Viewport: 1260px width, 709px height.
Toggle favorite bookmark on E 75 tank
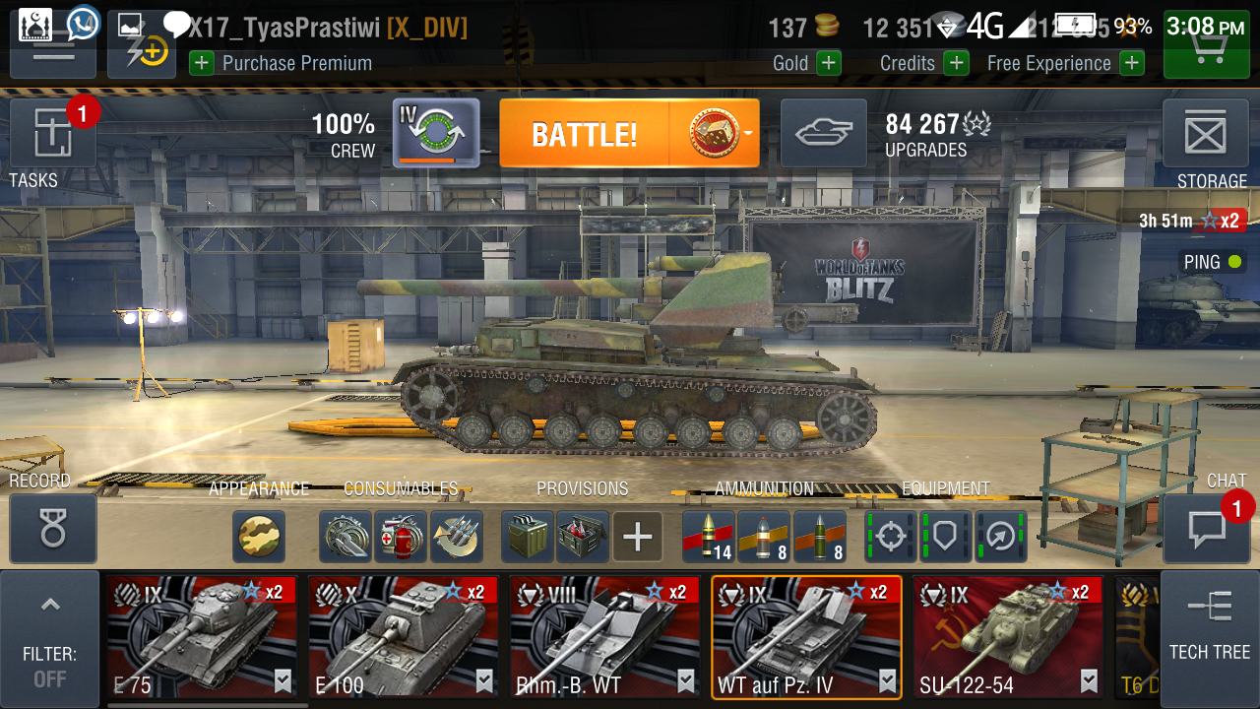283,680
